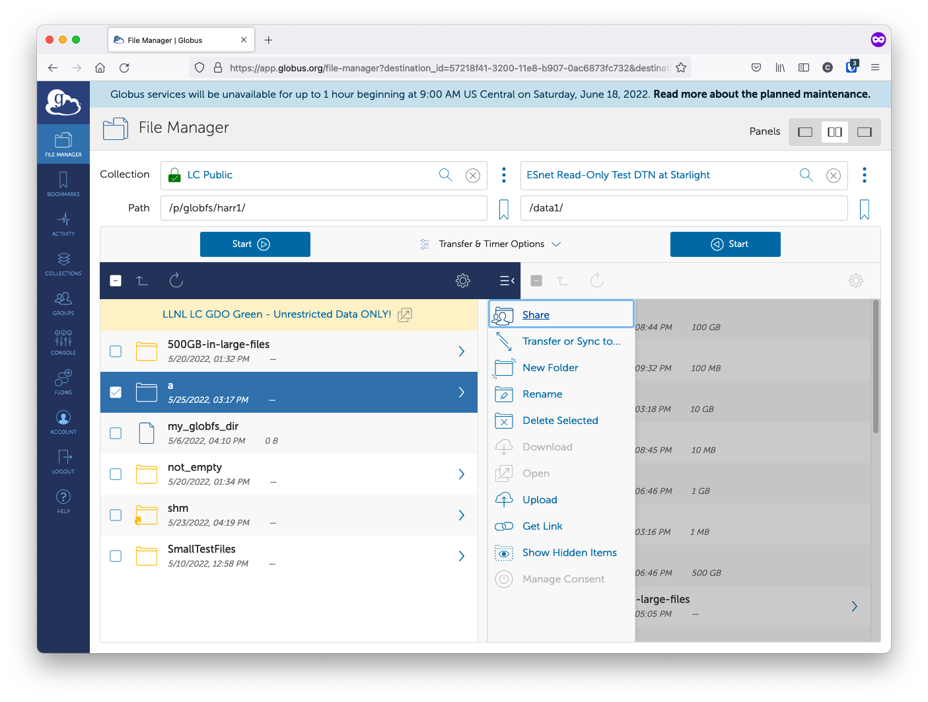Select single left panel layout
This screenshot has width=928, height=702.
click(x=805, y=132)
